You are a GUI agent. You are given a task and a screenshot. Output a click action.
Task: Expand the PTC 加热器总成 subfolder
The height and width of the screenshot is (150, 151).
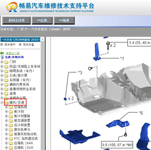point(6,138)
